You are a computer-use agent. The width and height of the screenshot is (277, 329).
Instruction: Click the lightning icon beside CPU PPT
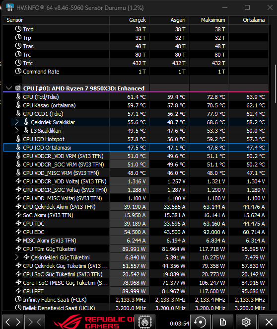click(x=18, y=291)
